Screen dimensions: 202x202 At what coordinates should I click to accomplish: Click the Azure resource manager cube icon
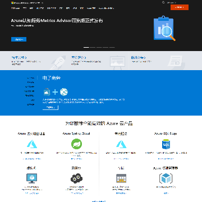coord(166,178)
